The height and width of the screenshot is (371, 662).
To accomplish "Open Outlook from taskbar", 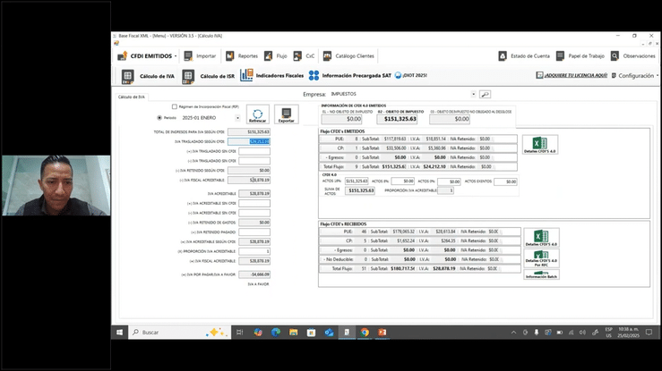I will 329,333.
